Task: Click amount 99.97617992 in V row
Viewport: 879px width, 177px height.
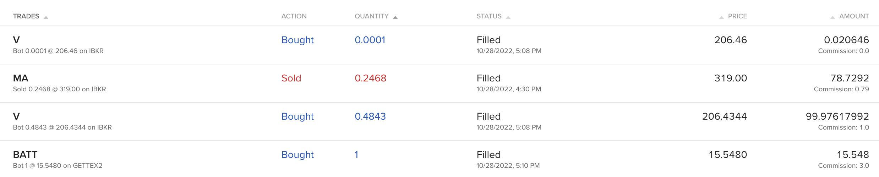Action: pyautogui.click(x=837, y=116)
